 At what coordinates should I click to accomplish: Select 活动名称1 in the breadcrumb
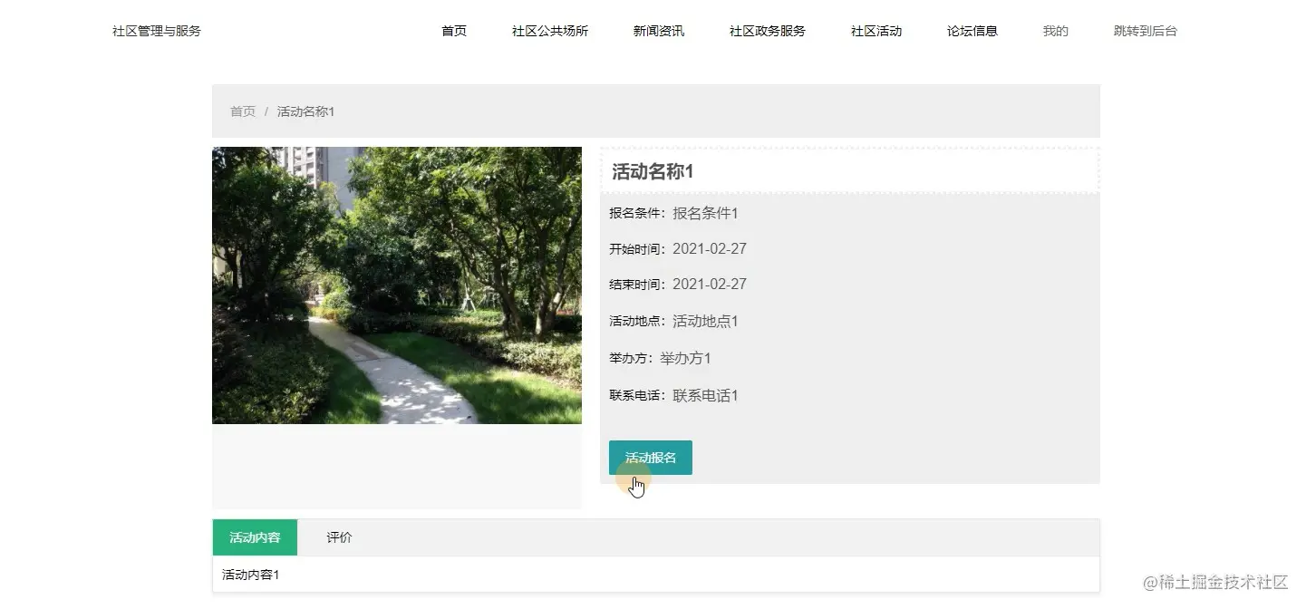[305, 111]
